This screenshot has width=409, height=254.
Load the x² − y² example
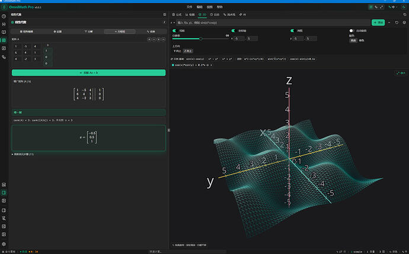click(x=213, y=59)
